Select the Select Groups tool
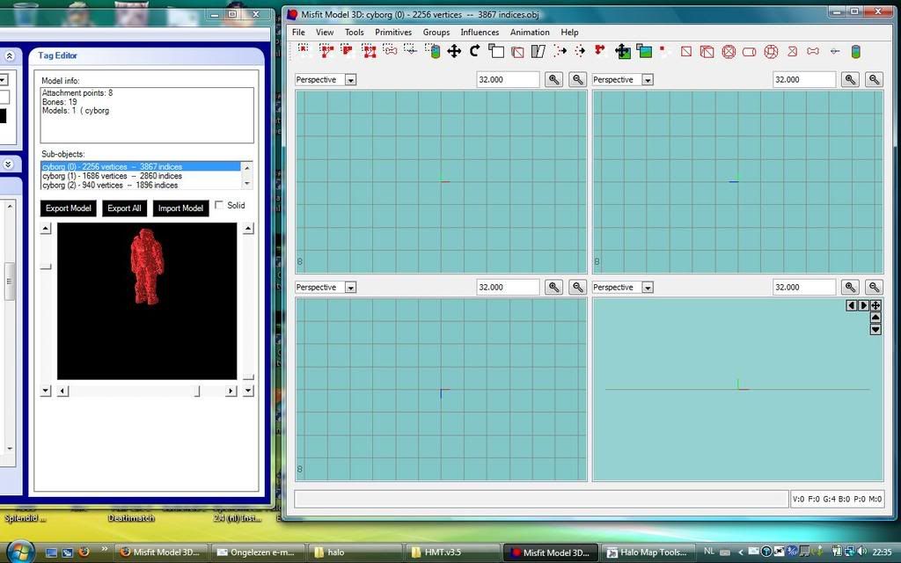The height and width of the screenshot is (563, 901). tap(369, 51)
